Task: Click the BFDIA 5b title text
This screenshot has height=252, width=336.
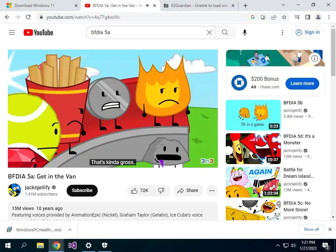Action: tap(293, 103)
